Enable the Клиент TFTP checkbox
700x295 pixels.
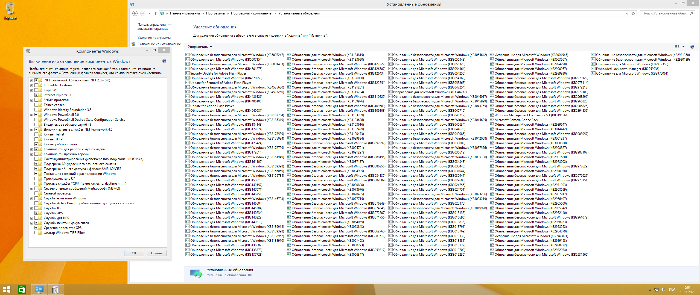coord(36,139)
